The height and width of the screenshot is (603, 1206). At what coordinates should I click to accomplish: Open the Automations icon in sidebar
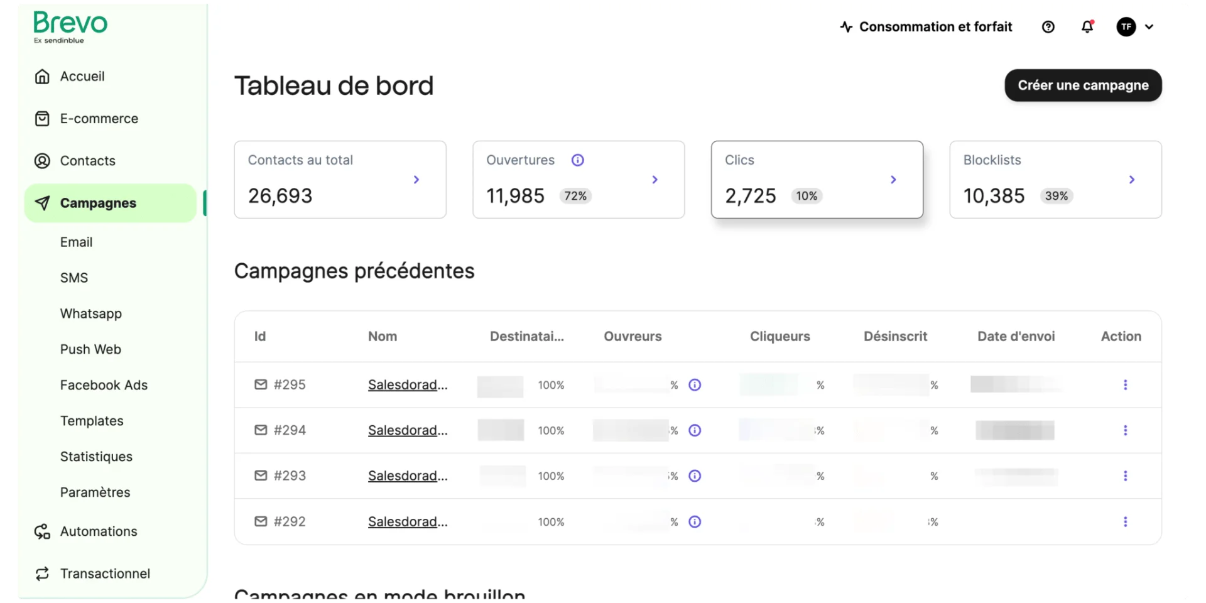pyautogui.click(x=41, y=531)
